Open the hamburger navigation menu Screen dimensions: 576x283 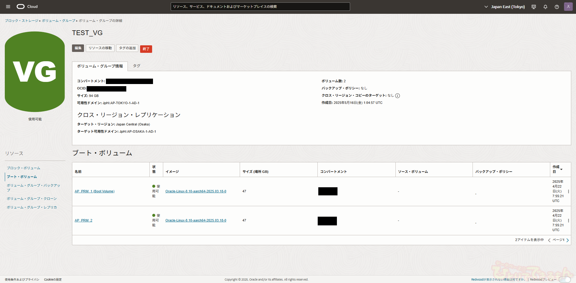[x=8, y=7]
